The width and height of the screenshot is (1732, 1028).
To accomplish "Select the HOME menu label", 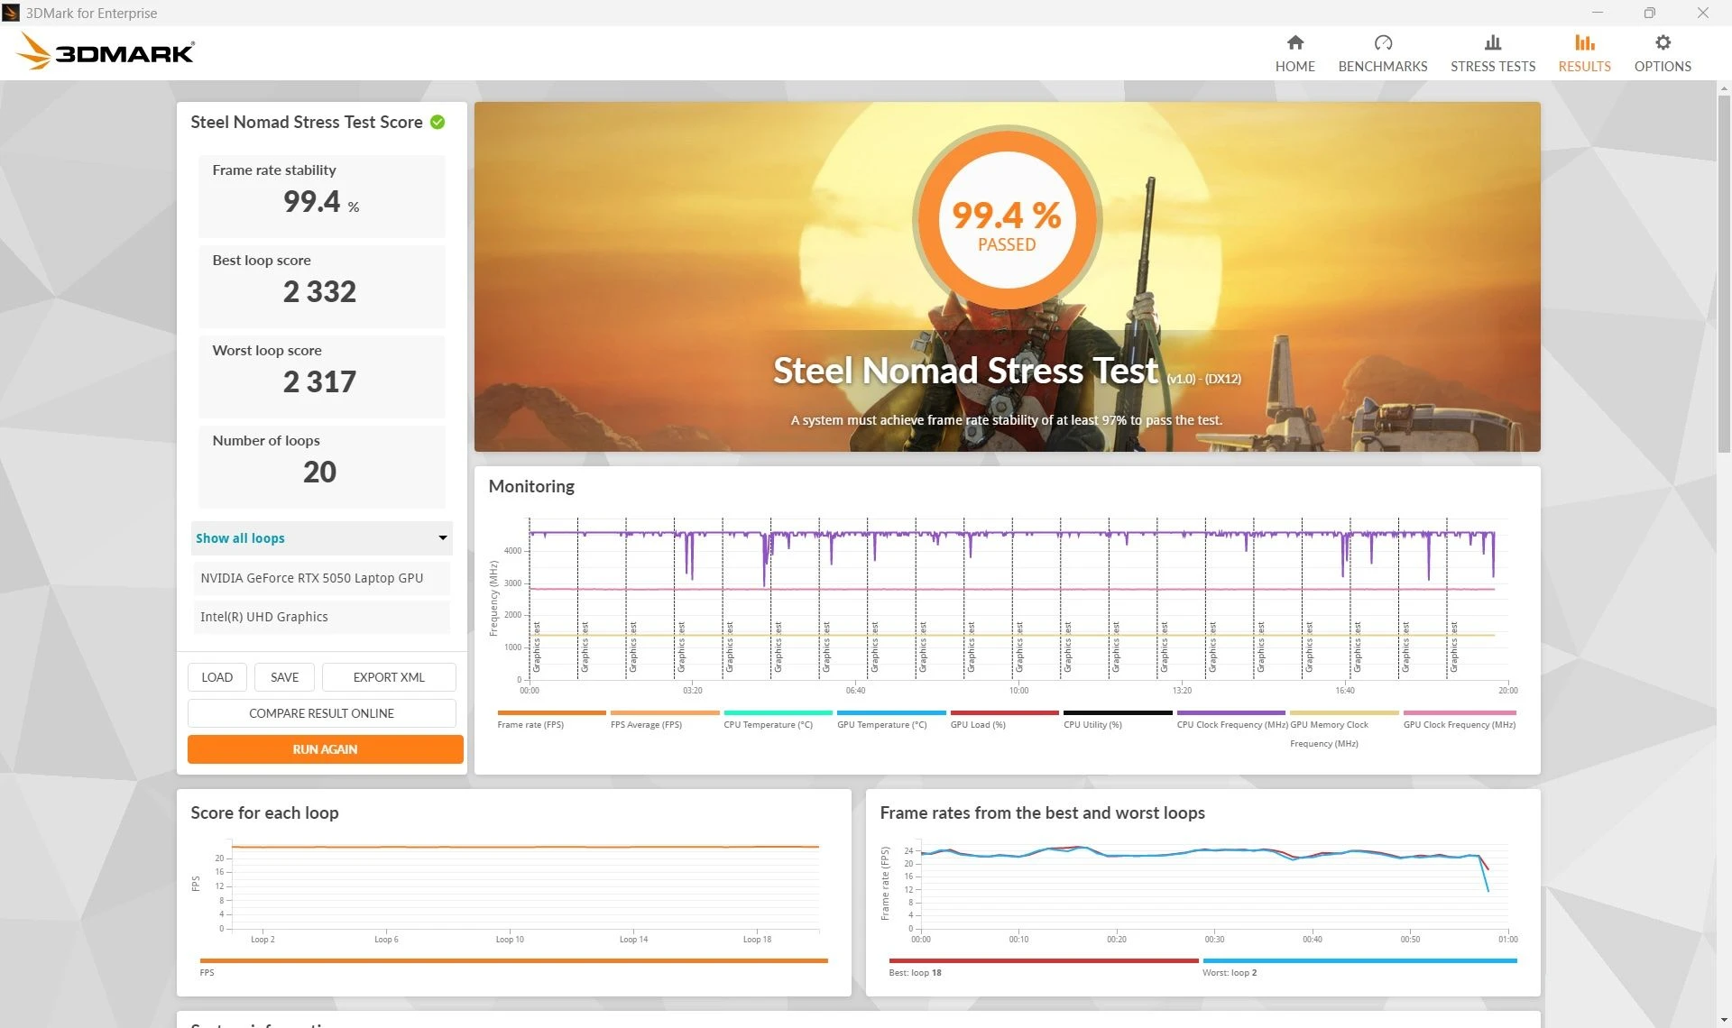I will pos(1294,67).
